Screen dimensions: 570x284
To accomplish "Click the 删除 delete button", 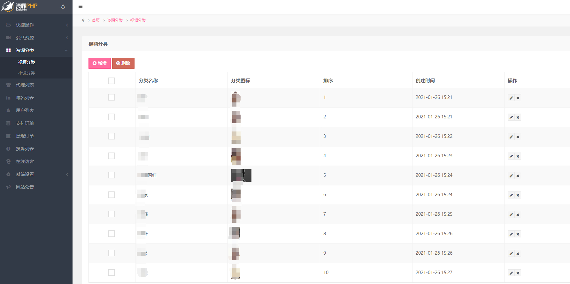I will (123, 63).
